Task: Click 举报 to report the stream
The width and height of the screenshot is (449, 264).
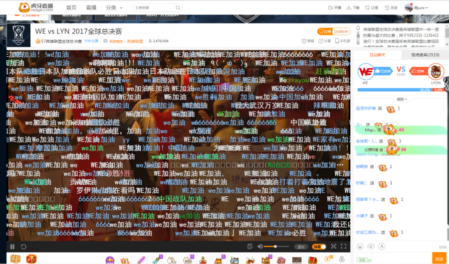Action: tap(308, 41)
